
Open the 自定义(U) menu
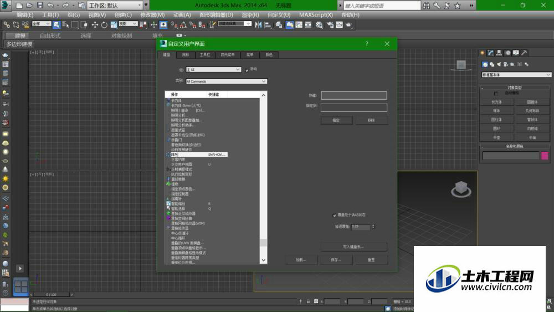coord(279,15)
